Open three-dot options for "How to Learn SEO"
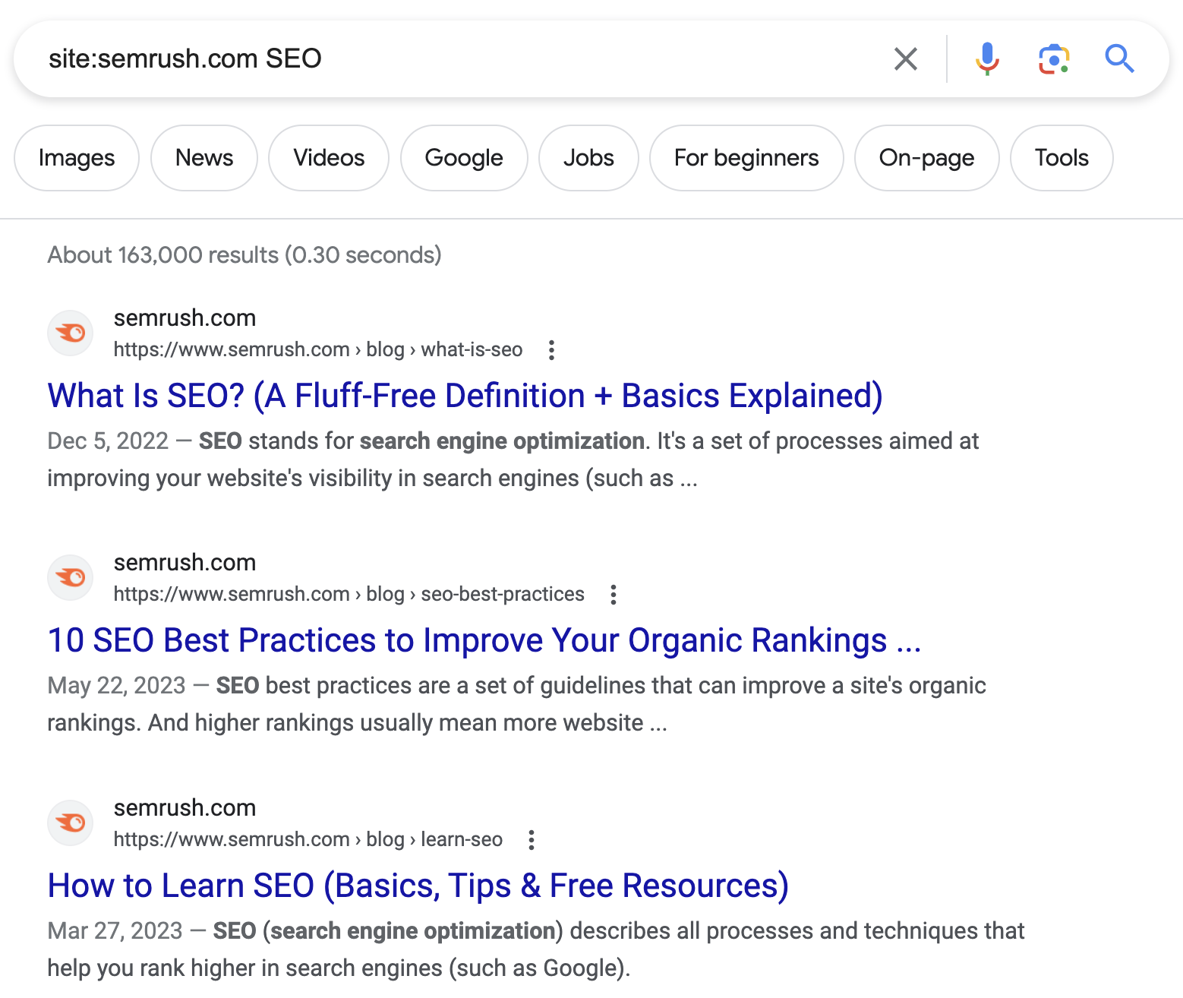The width and height of the screenshot is (1183, 998). tap(531, 840)
